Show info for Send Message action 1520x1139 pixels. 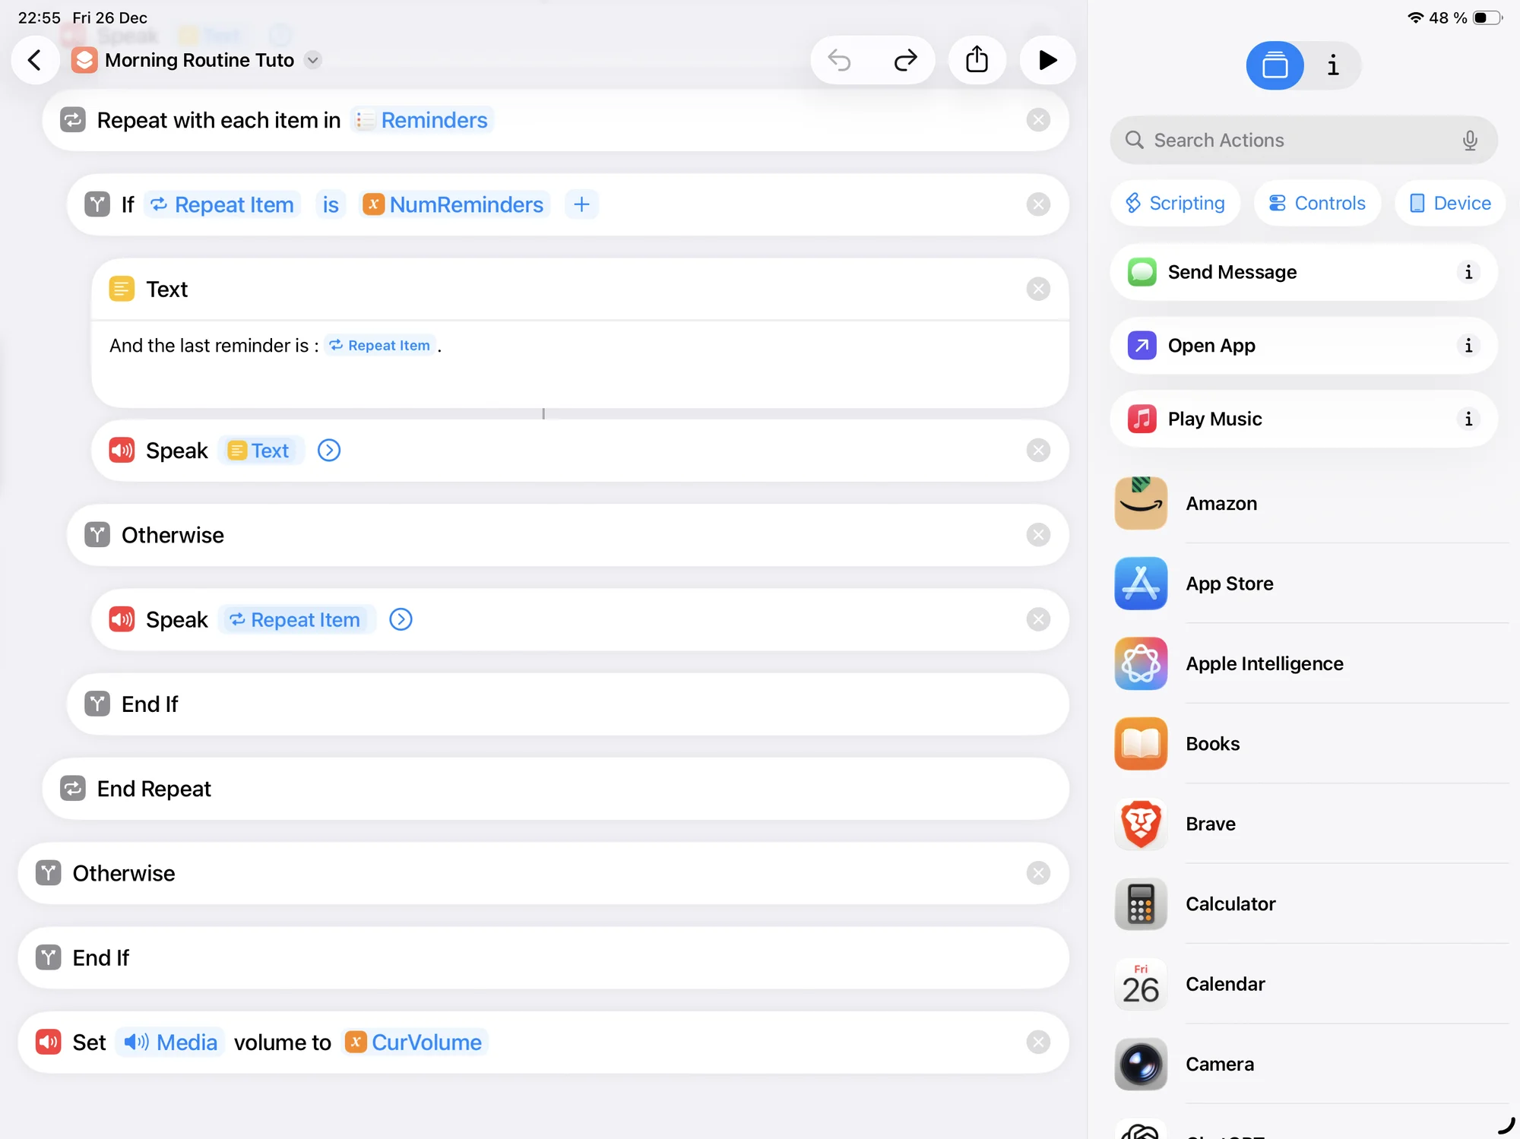pos(1468,272)
